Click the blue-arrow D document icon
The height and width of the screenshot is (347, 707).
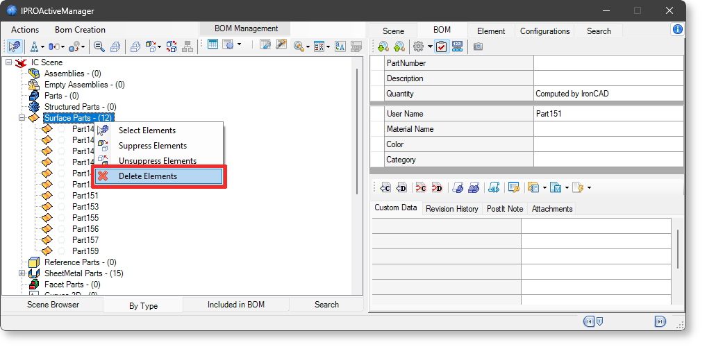pyautogui.click(x=401, y=187)
